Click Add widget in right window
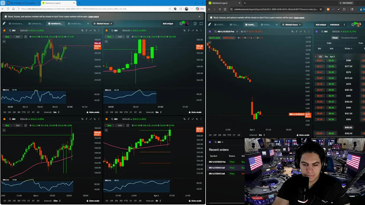 (x=321, y=25)
